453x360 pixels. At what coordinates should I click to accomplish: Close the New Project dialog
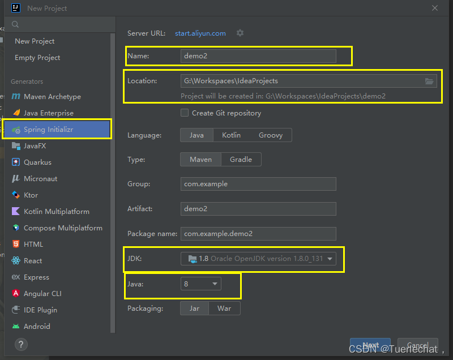pos(435,8)
